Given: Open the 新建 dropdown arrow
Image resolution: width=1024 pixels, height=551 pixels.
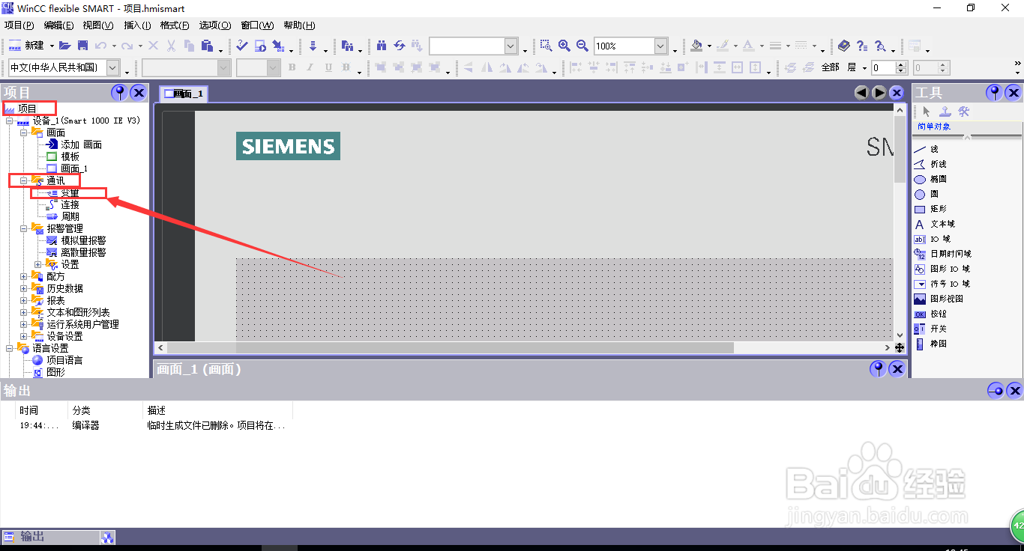Looking at the screenshot, I should point(51,46).
